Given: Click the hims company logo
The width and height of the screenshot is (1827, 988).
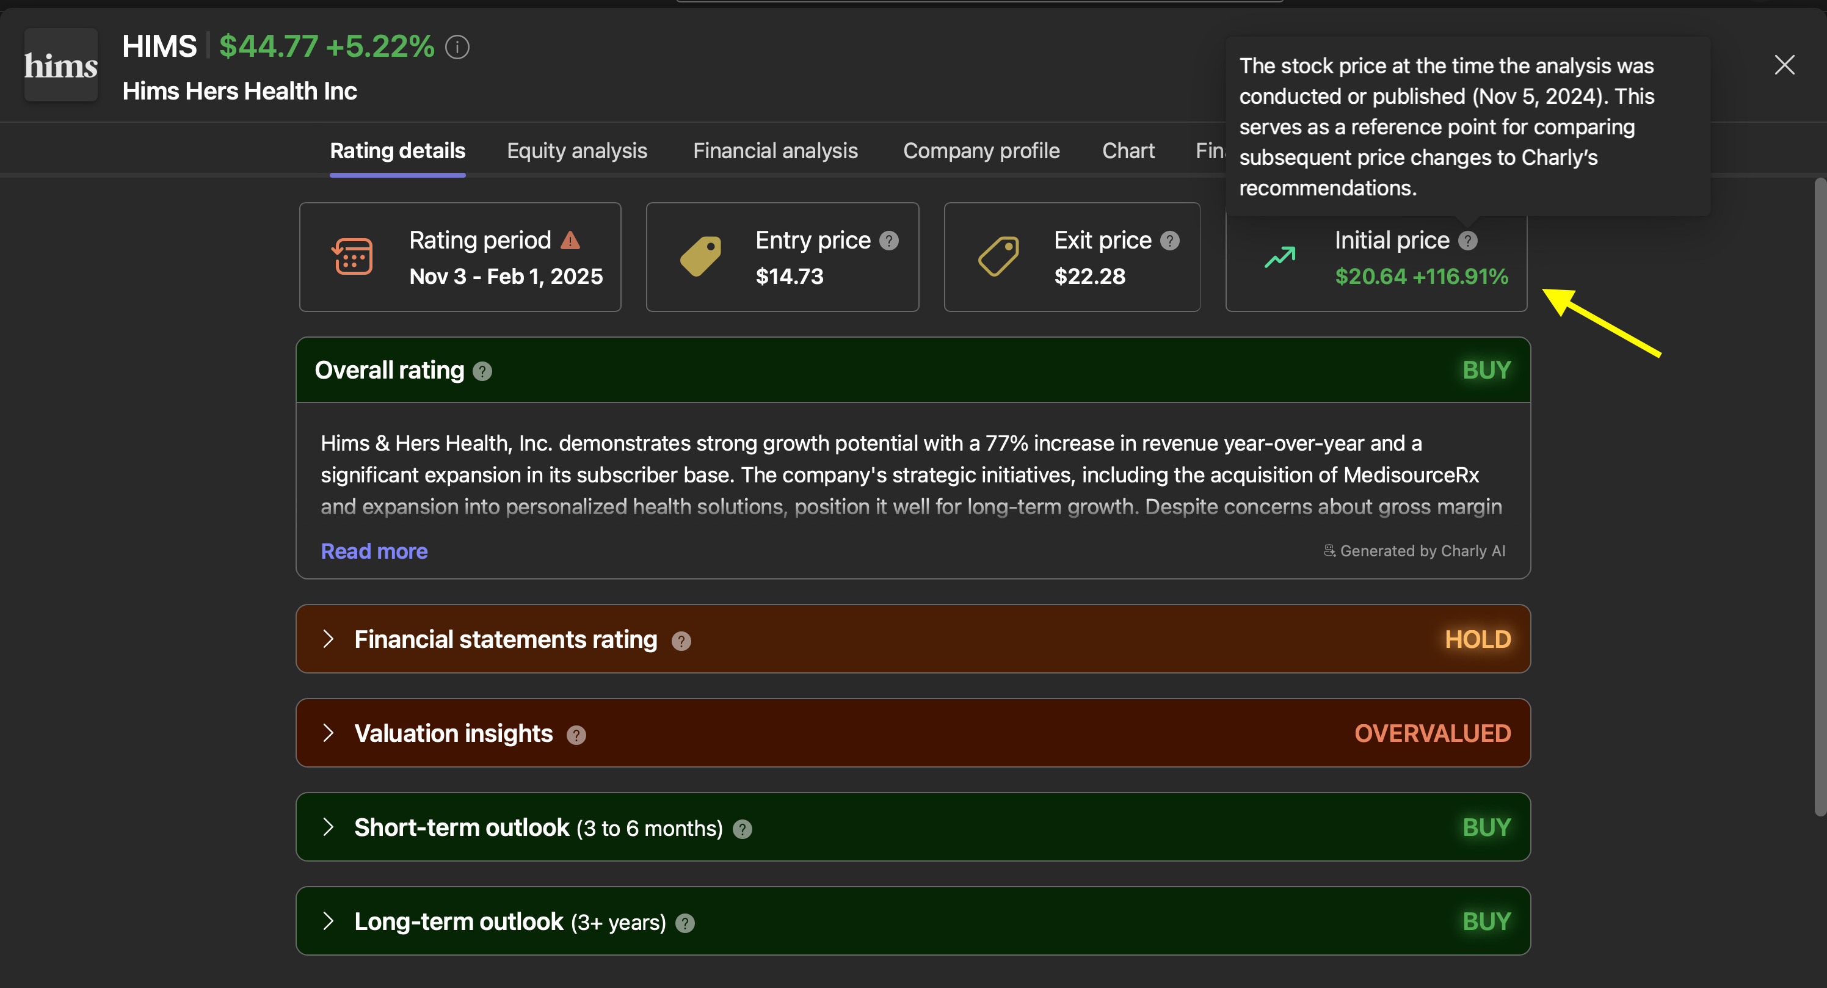Looking at the screenshot, I should [61, 65].
